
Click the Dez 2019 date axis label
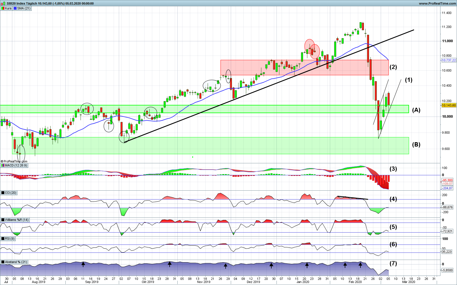tap(253, 282)
